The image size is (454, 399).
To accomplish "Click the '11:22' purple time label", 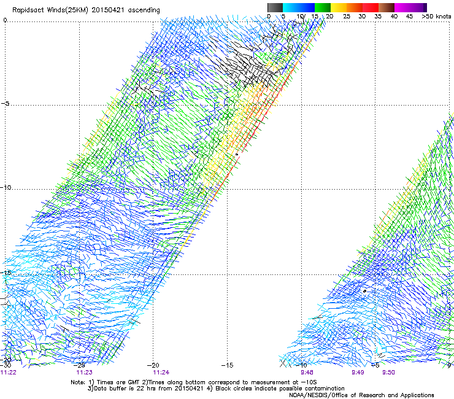I will (8, 373).
